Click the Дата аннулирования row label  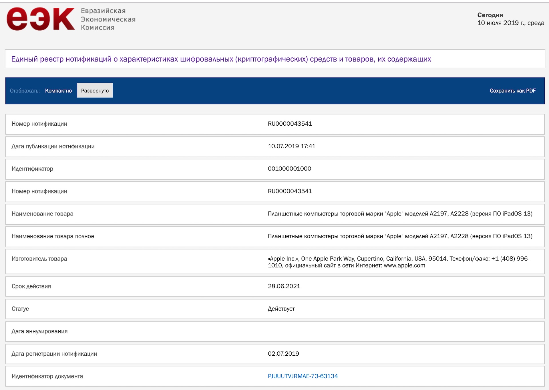click(39, 331)
